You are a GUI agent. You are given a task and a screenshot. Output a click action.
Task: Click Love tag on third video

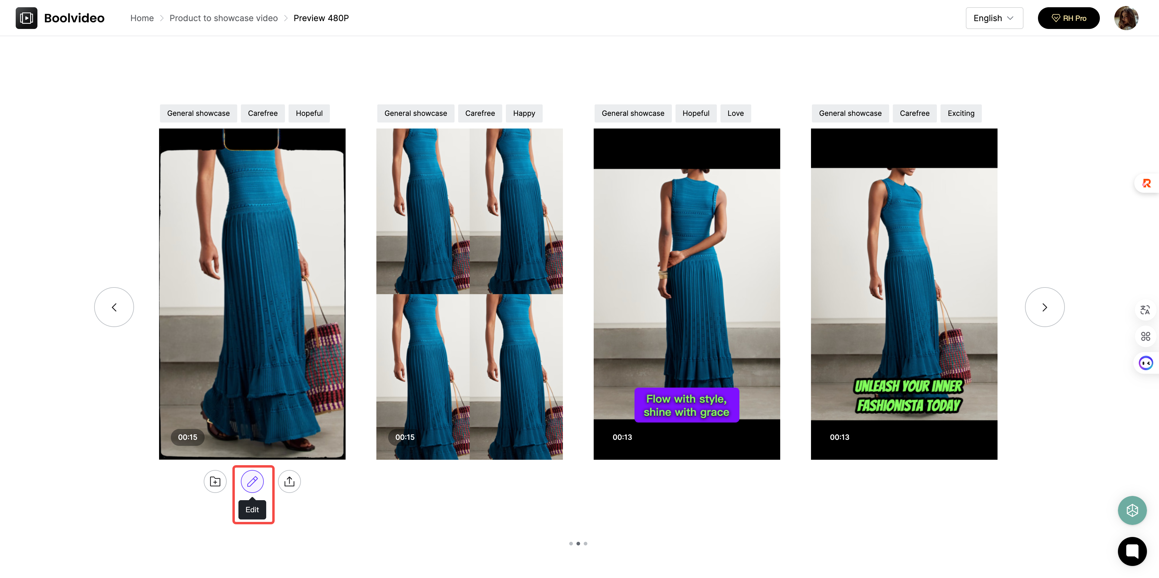click(x=736, y=113)
